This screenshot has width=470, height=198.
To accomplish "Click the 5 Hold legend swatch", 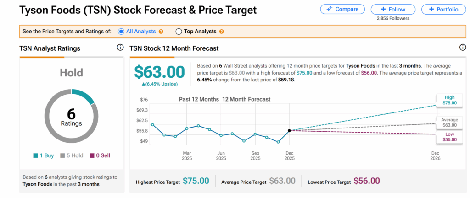I will (63, 156).
